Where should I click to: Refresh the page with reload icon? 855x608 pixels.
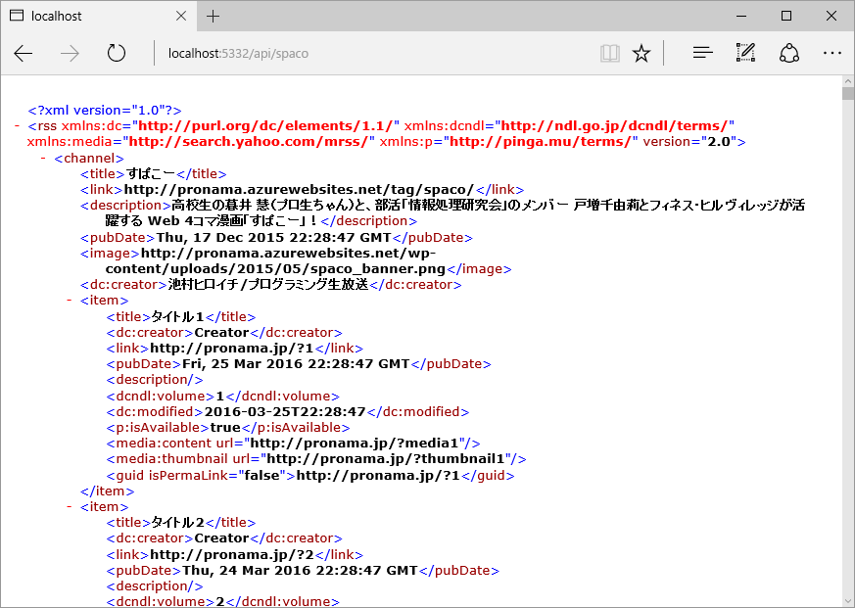[117, 53]
